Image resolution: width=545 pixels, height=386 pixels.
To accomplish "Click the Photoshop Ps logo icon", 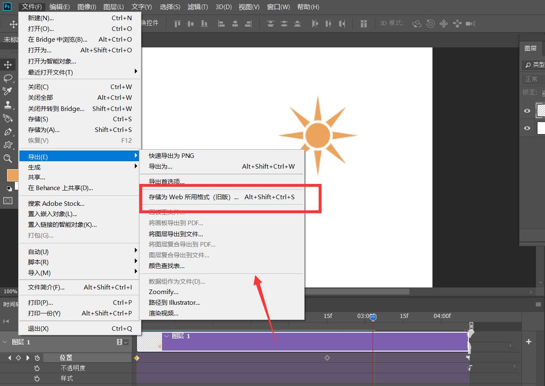I will coord(7,7).
